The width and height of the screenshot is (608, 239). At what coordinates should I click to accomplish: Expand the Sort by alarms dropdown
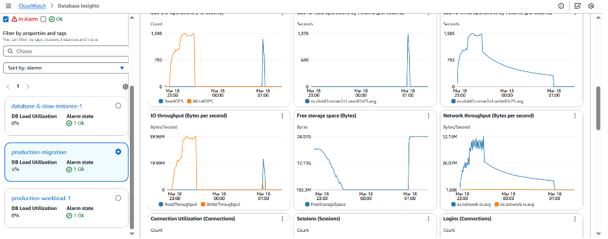[66, 68]
